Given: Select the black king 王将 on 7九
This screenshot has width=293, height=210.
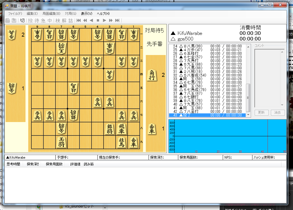Looking at the screenshot, I should click(61, 142).
